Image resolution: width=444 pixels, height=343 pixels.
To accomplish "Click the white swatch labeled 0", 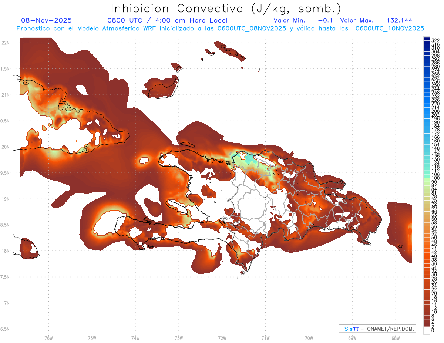I will [427, 330].
